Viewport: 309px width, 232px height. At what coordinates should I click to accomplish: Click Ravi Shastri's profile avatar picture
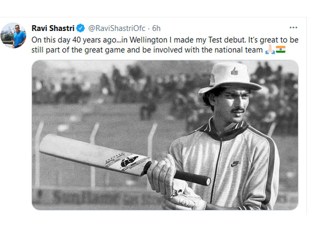[x=14, y=35]
